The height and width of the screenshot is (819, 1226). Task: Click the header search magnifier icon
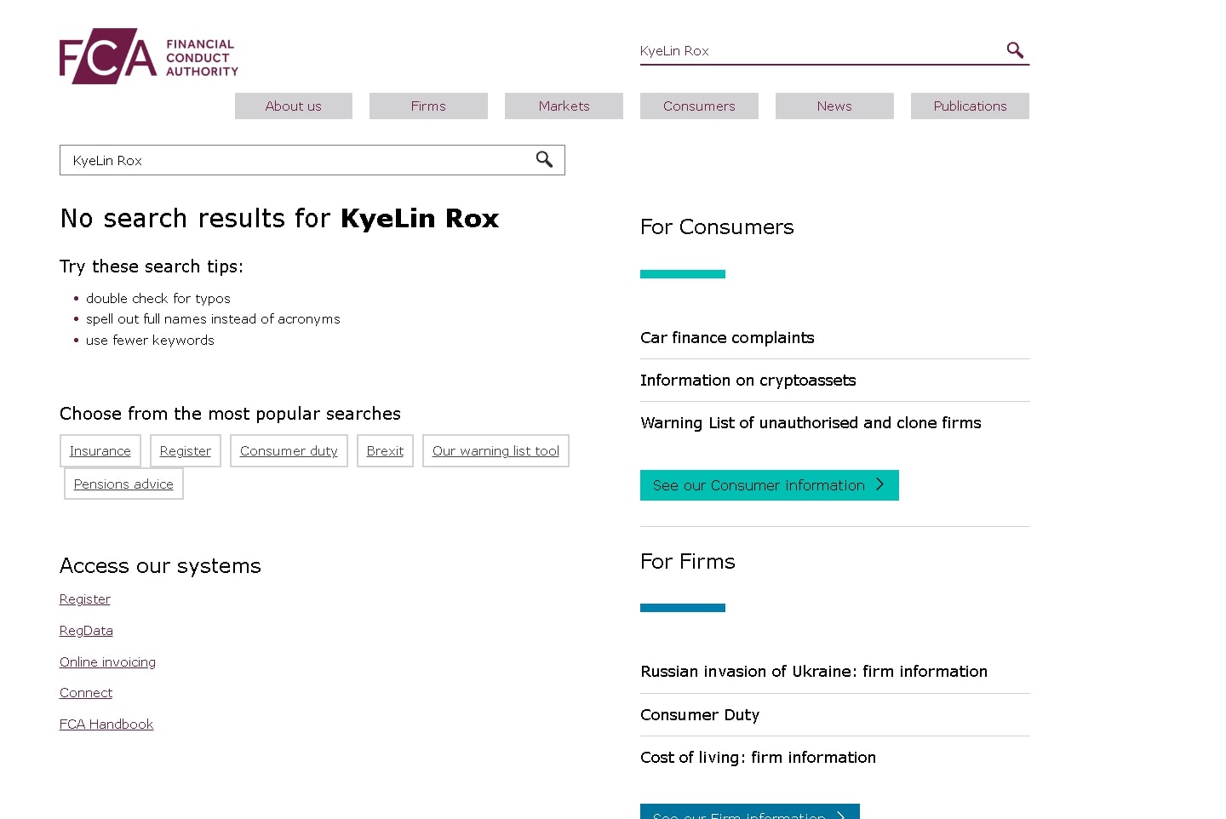coord(1015,50)
